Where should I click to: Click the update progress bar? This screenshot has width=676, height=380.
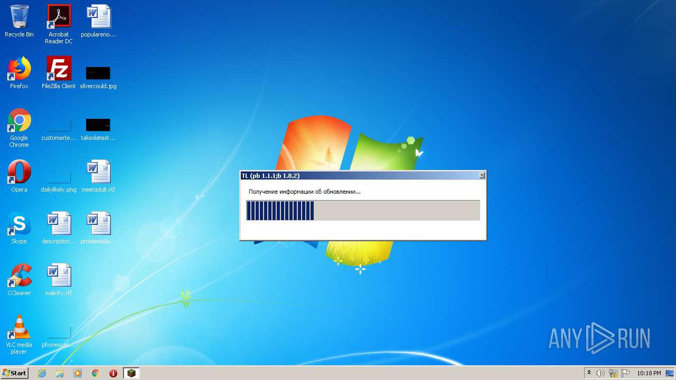[x=363, y=210]
